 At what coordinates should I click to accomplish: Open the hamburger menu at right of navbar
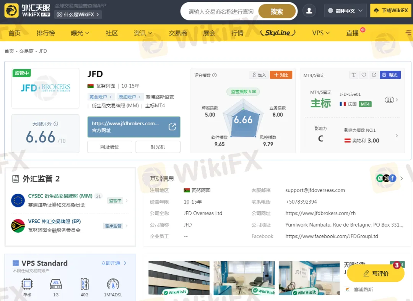(408, 33)
